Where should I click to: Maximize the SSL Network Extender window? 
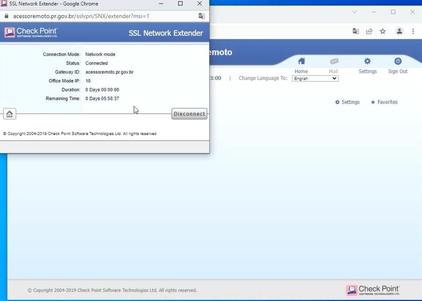pos(180,4)
